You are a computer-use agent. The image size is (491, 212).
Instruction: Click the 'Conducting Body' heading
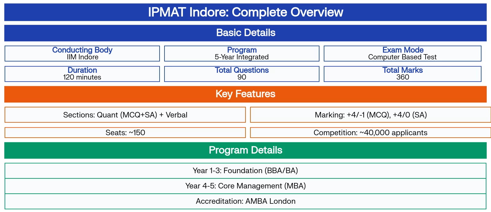[82, 50]
